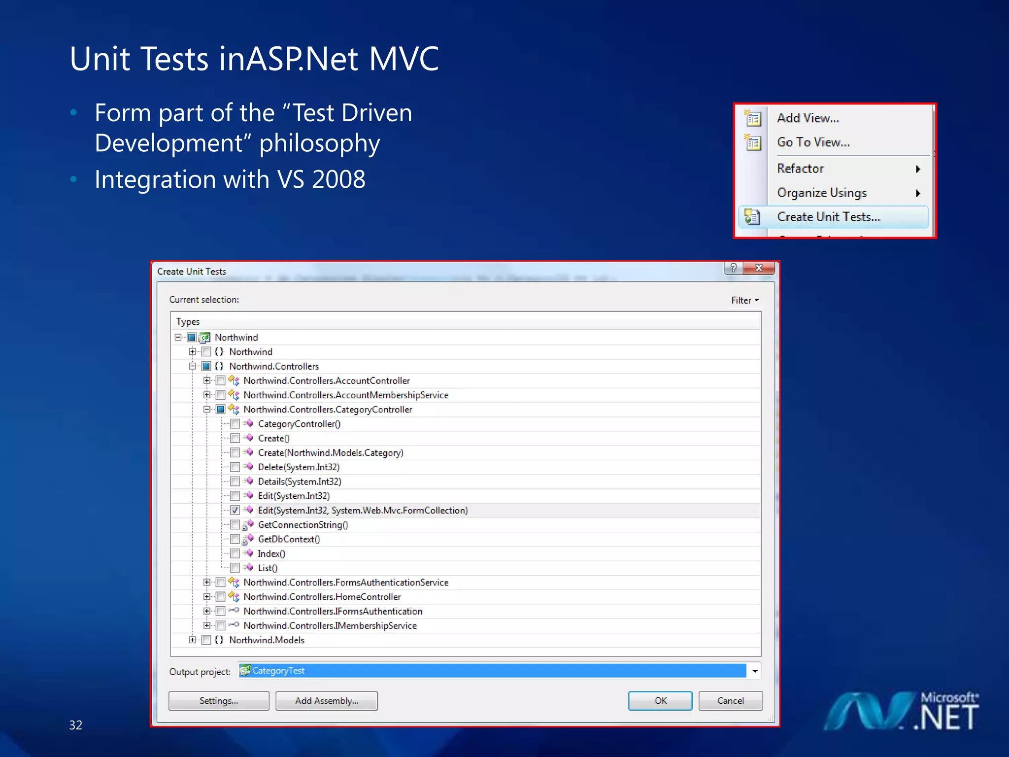This screenshot has width=1009, height=757.
Task: Click the IMembershipService interface icon
Action: click(x=234, y=625)
